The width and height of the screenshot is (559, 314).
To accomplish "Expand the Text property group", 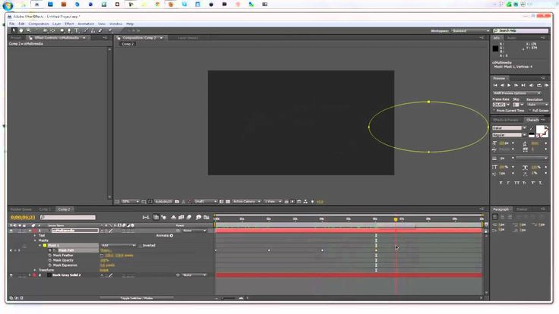I will tap(35, 235).
